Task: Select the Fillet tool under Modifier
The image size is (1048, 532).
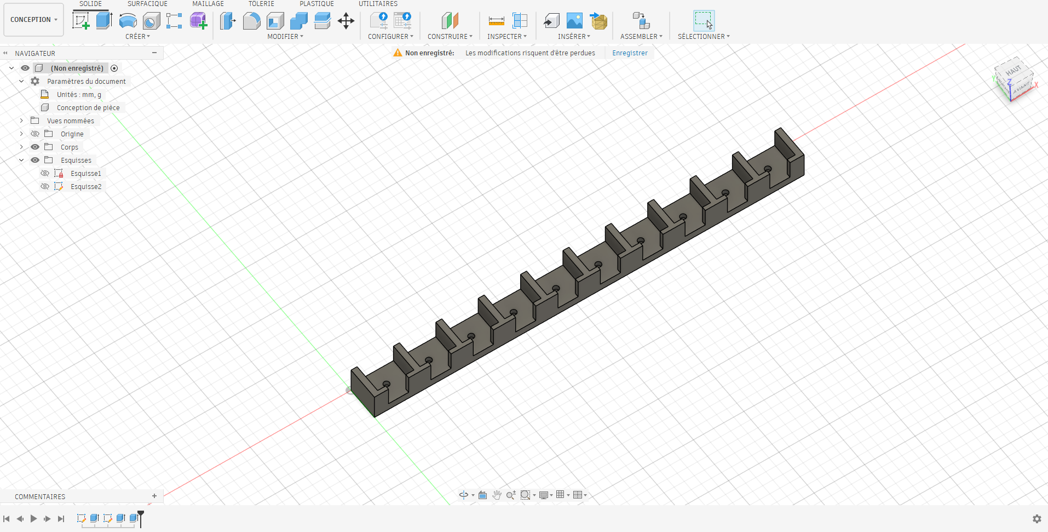Action: (251, 21)
